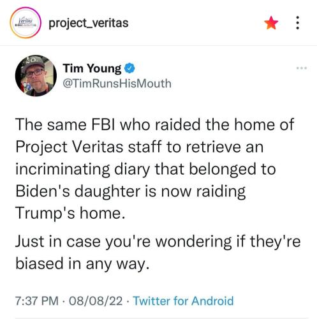Image resolution: width=317 pixels, height=319 pixels.
Task: Open the @TimRunsHisMouth handle
Action: point(117,84)
